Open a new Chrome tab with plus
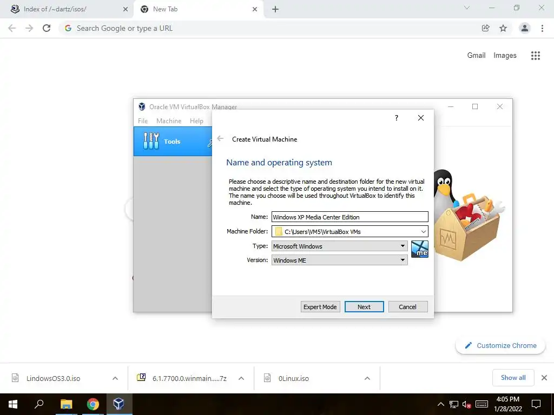 click(x=275, y=9)
